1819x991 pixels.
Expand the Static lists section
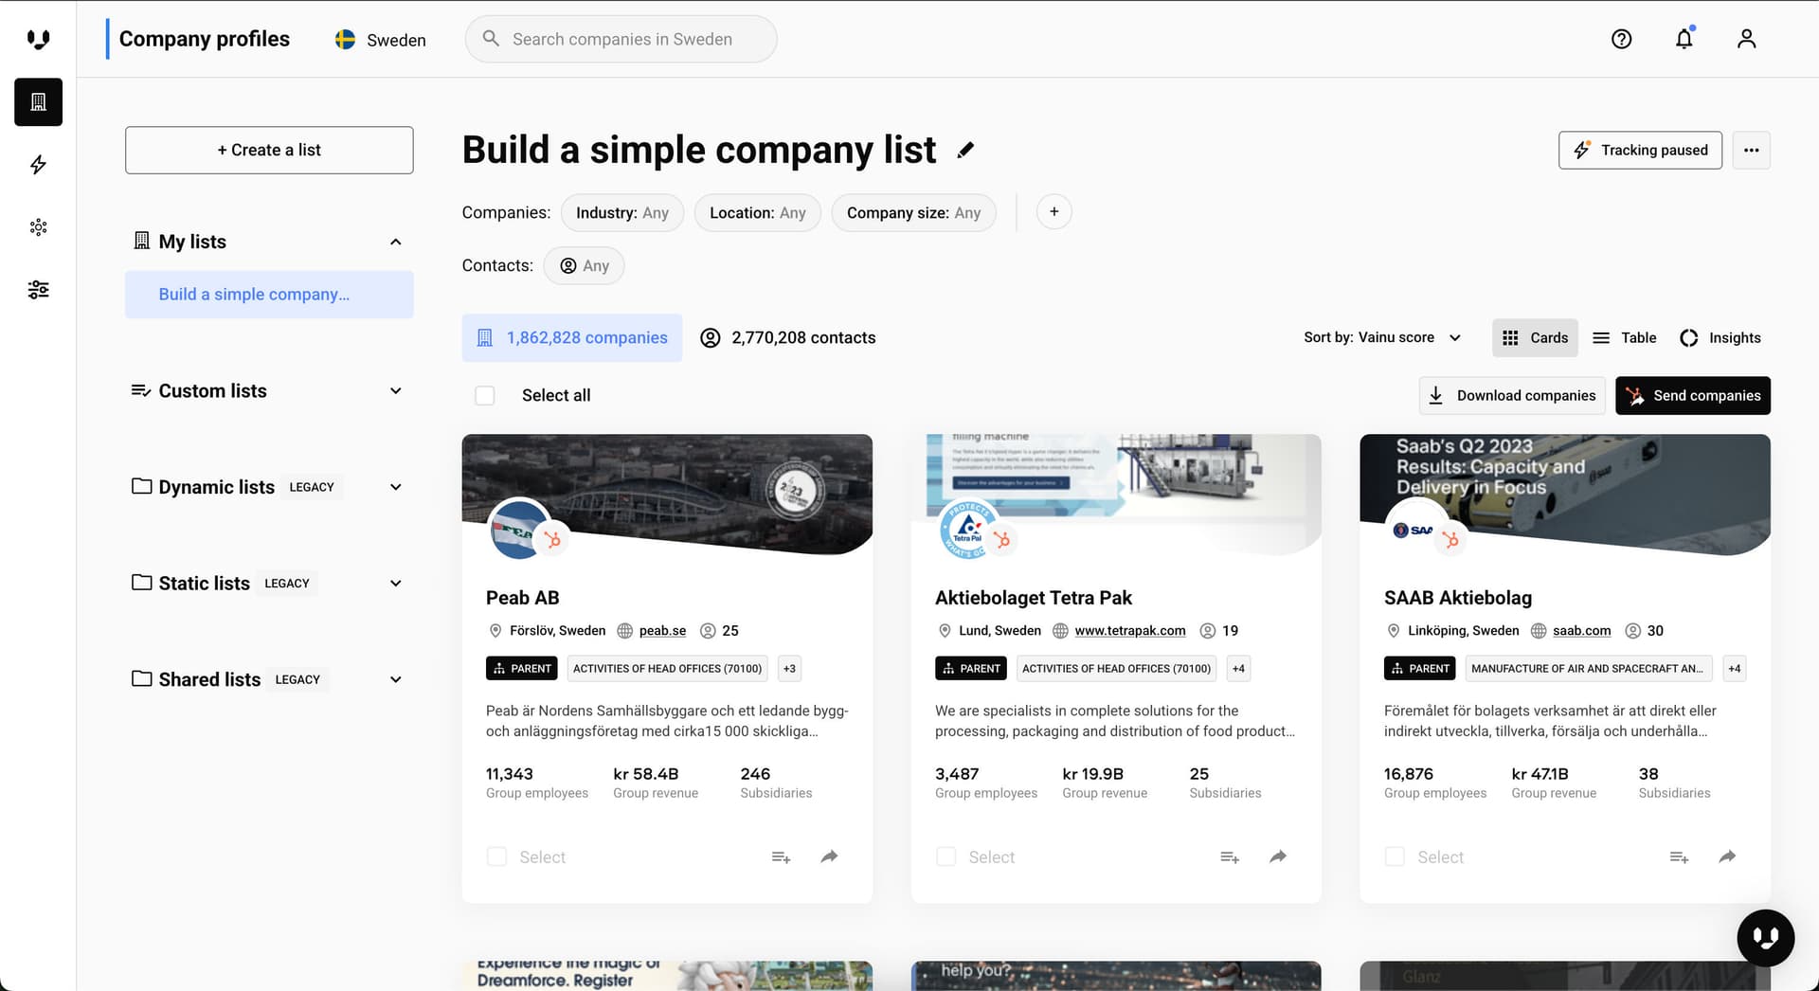395,584
